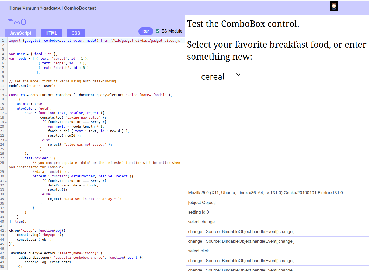This screenshot has width=369, height=271.
Task: Switch to the JavaScript tab
Action: pyautogui.click(x=20, y=33)
